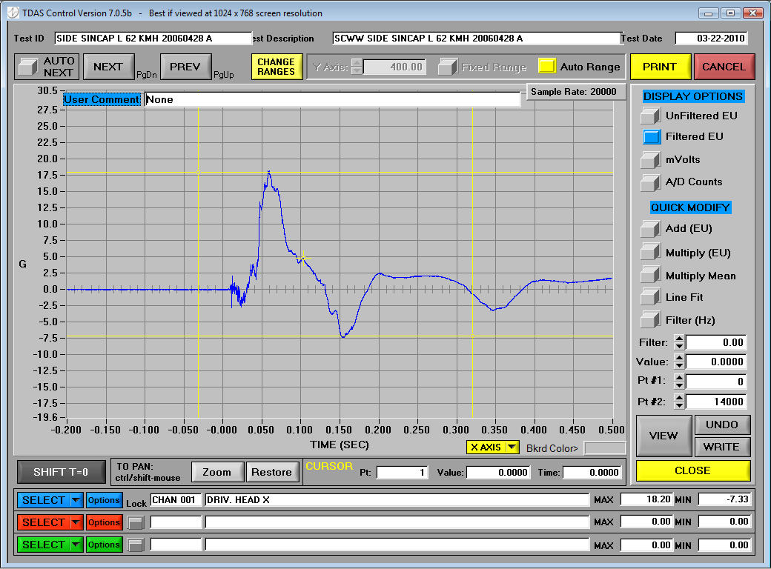This screenshot has width=771, height=569.
Task: Click the cursor Pt field
Action: click(x=403, y=473)
